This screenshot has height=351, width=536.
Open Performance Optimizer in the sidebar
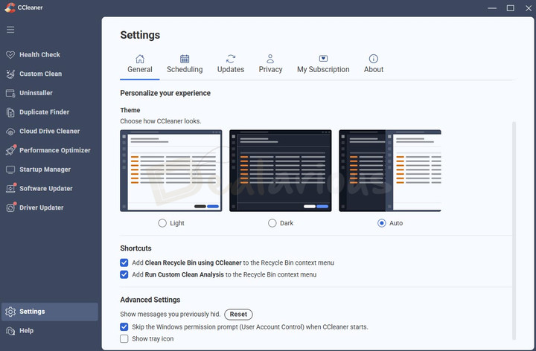point(54,150)
